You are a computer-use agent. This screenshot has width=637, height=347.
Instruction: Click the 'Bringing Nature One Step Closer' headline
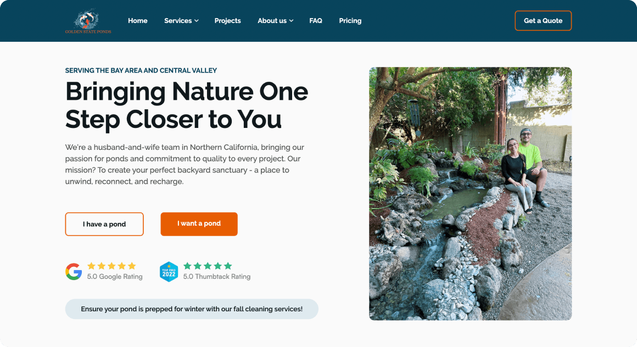[187, 105]
